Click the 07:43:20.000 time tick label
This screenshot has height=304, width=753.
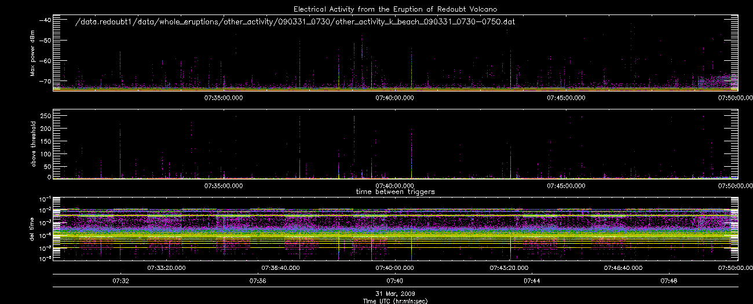pyautogui.click(x=509, y=268)
